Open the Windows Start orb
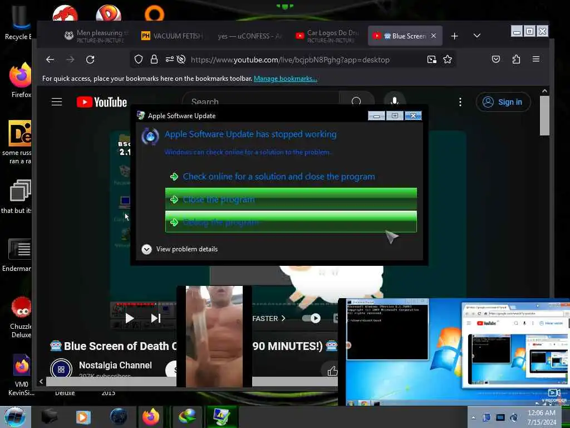Screen dimensions: 570x428 point(15,417)
